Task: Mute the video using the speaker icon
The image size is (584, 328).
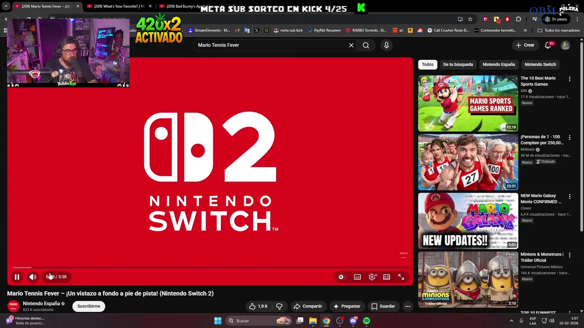Action: pyautogui.click(x=33, y=277)
